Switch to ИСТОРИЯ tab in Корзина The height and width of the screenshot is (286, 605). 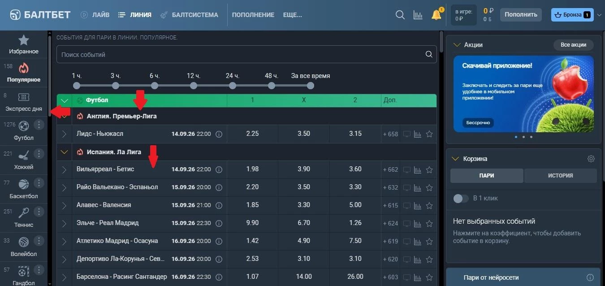560,176
